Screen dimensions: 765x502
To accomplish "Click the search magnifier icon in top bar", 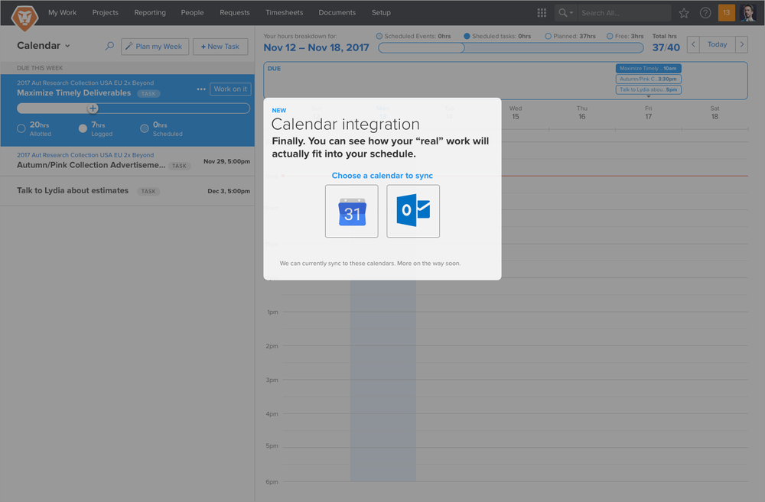I will (x=562, y=13).
